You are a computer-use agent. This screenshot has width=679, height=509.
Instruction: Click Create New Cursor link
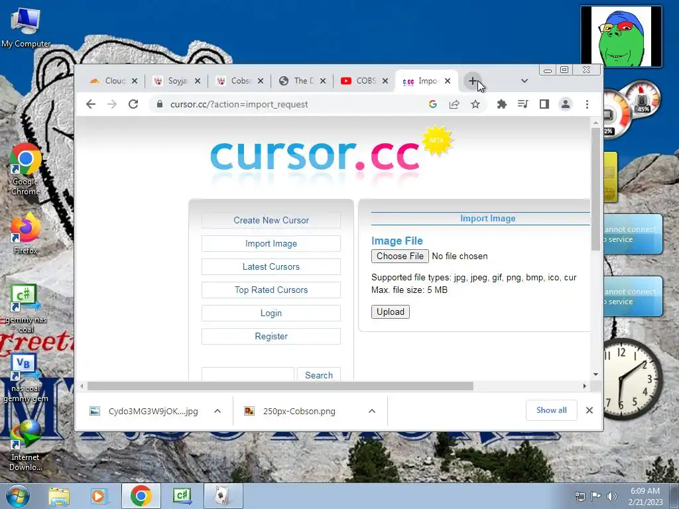click(x=271, y=220)
